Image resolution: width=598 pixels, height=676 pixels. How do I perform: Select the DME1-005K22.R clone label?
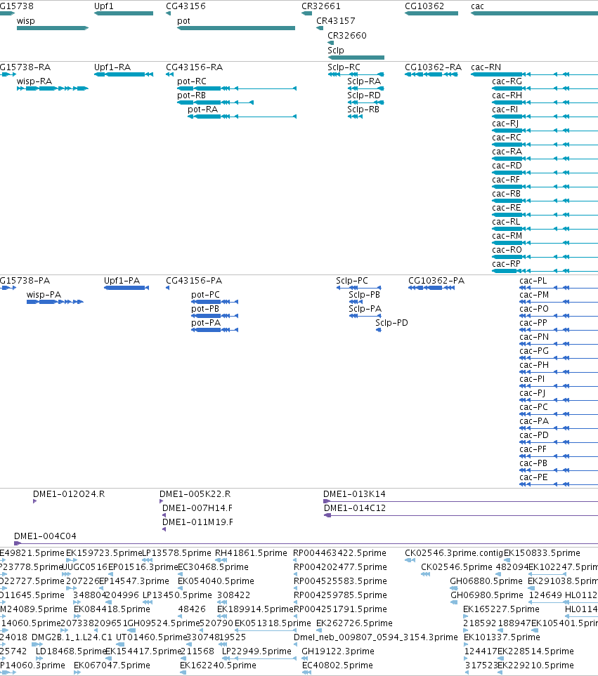point(195,493)
